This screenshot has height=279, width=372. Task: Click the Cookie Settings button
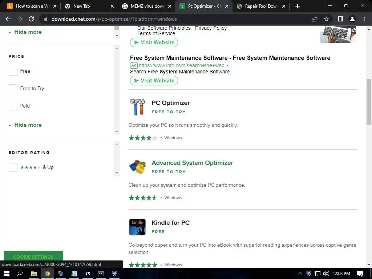pyautogui.click(x=33, y=257)
